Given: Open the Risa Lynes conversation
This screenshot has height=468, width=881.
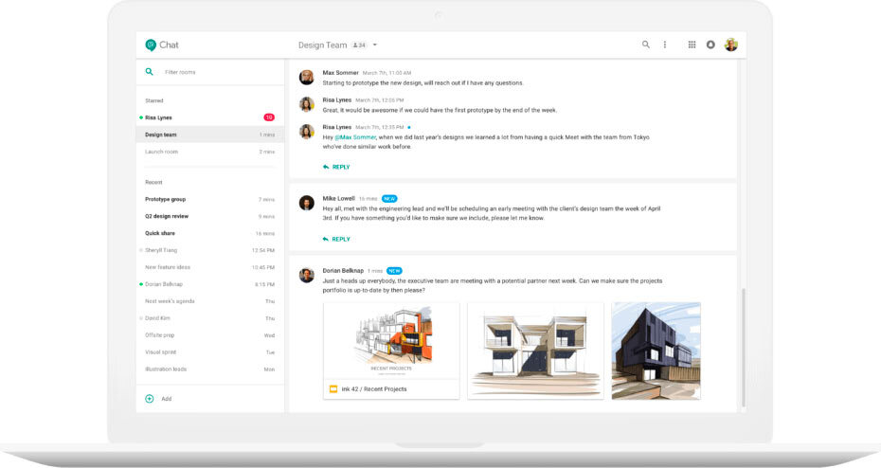Looking at the screenshot, I should click(x=210, y=117).
